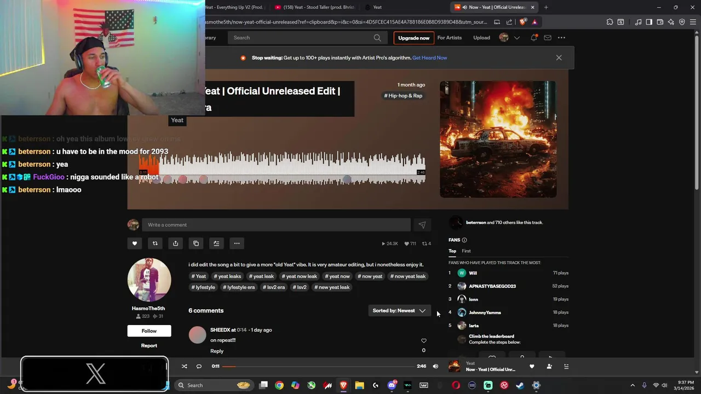Switch to the browser tab titled Yeat

tap(403, 7)
